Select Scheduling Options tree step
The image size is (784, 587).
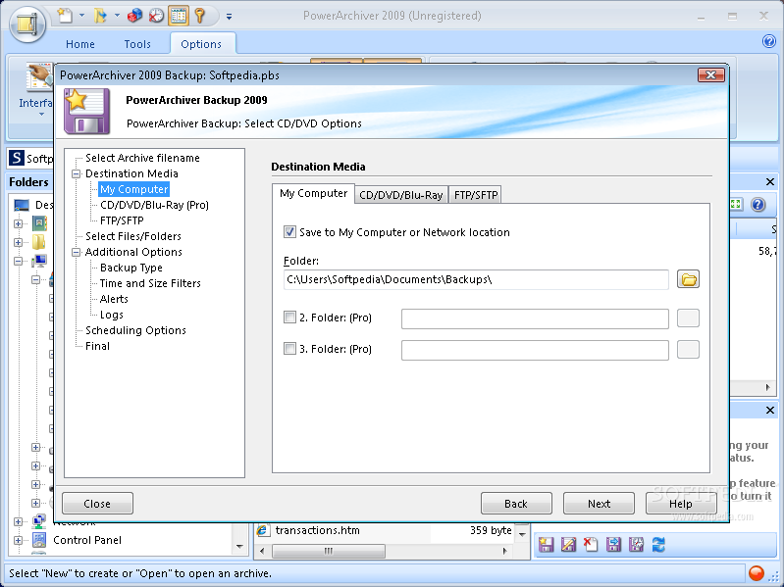135,330
